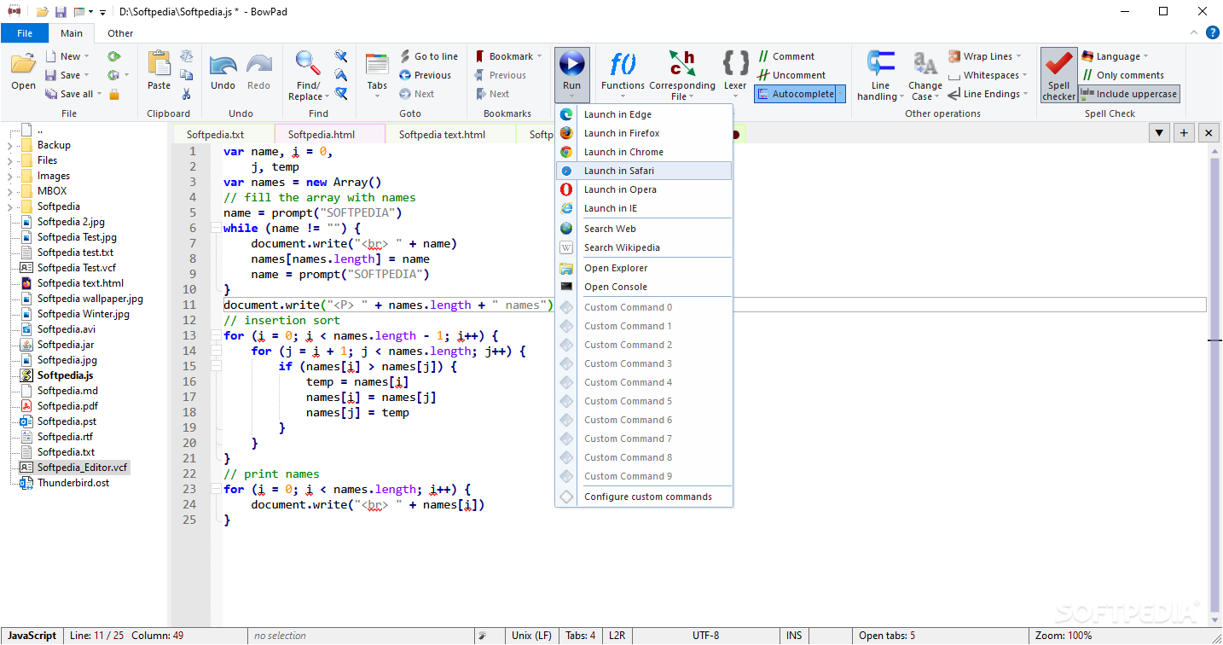Click the Corresponding File c/h icon
Viewport: 1223px width, 645px height.
(x=681, y=63)
